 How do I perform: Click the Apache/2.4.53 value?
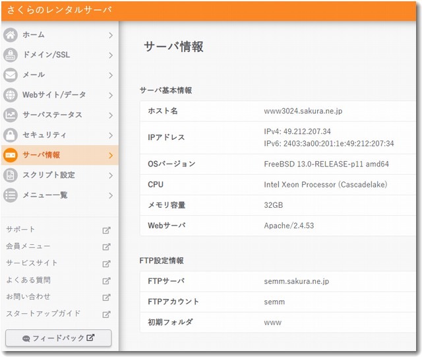[289, 226]
